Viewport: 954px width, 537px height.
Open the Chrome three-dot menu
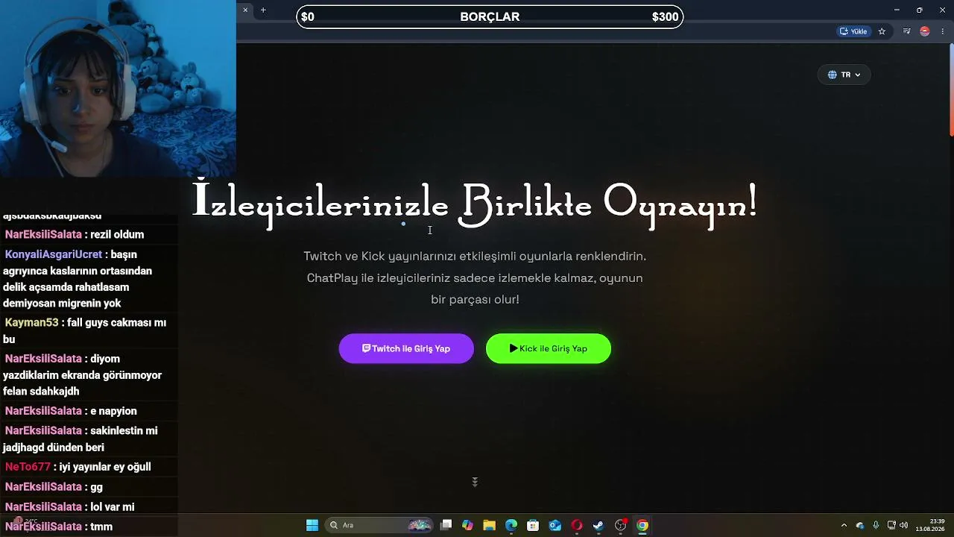point(943,31)
